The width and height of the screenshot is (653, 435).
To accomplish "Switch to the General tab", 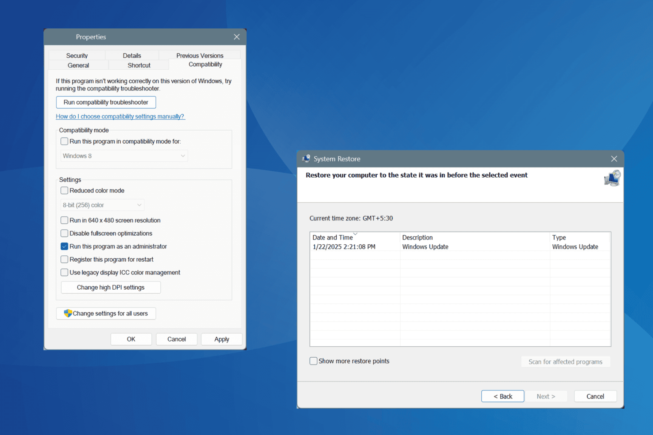I will [79, 65].
